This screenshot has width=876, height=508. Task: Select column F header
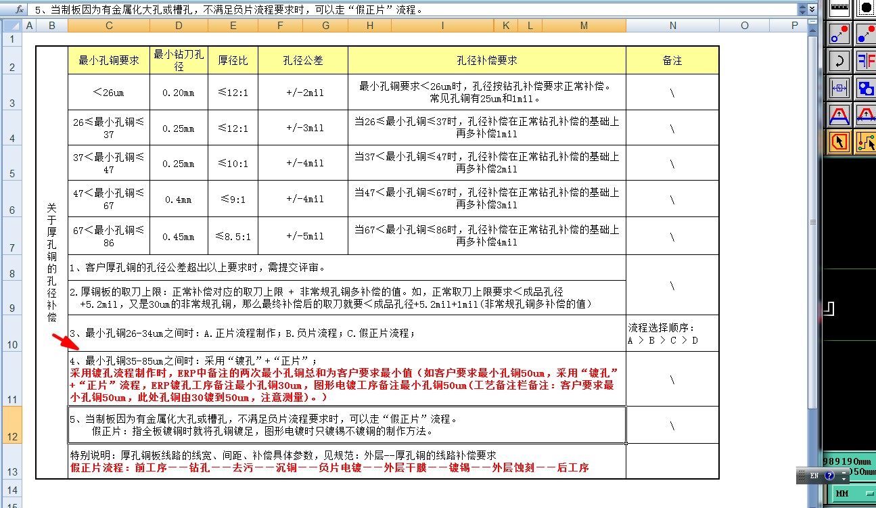coord(280,26)
